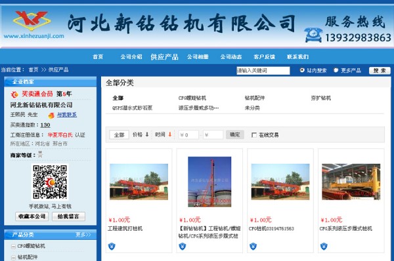394x261 pixels.
Task: Click the merchant level medal icon
Action: (x=40, y=155)
